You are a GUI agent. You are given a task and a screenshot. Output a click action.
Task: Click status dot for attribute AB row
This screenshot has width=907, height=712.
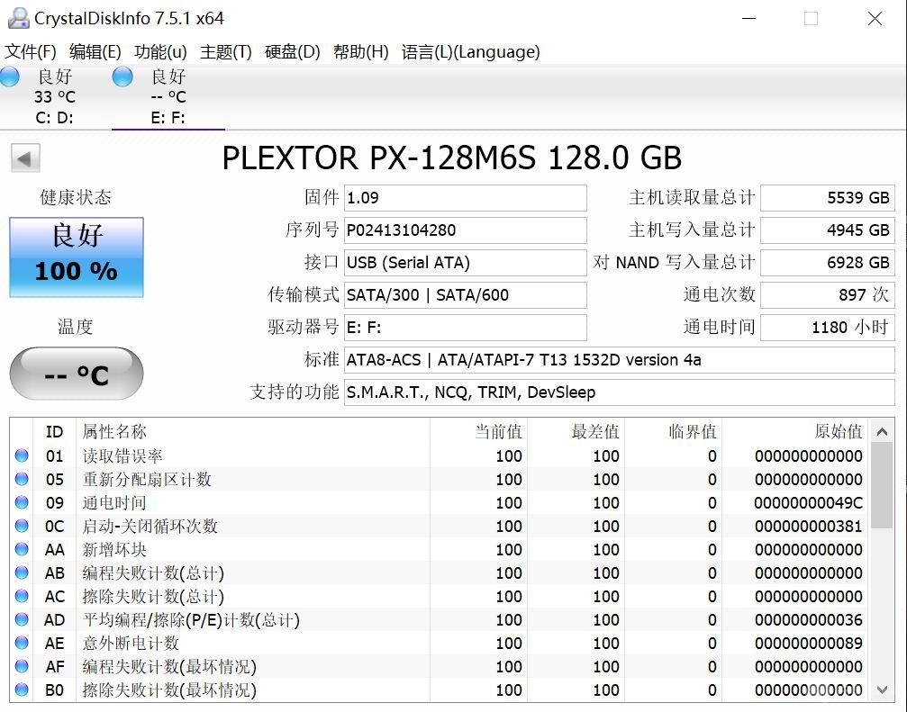click(x=22, y=572)
